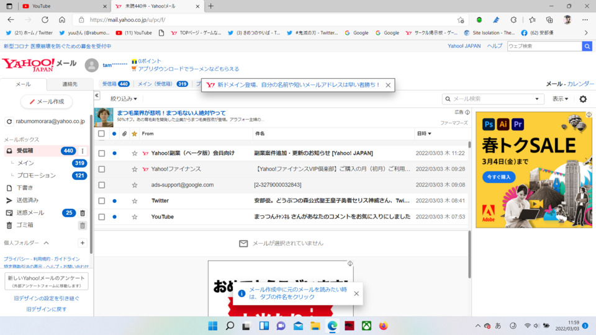Viewport: 596px width, 335px height.
Task: Dismiss the メール作成中 tip popup
Action: tap(356, 293)
